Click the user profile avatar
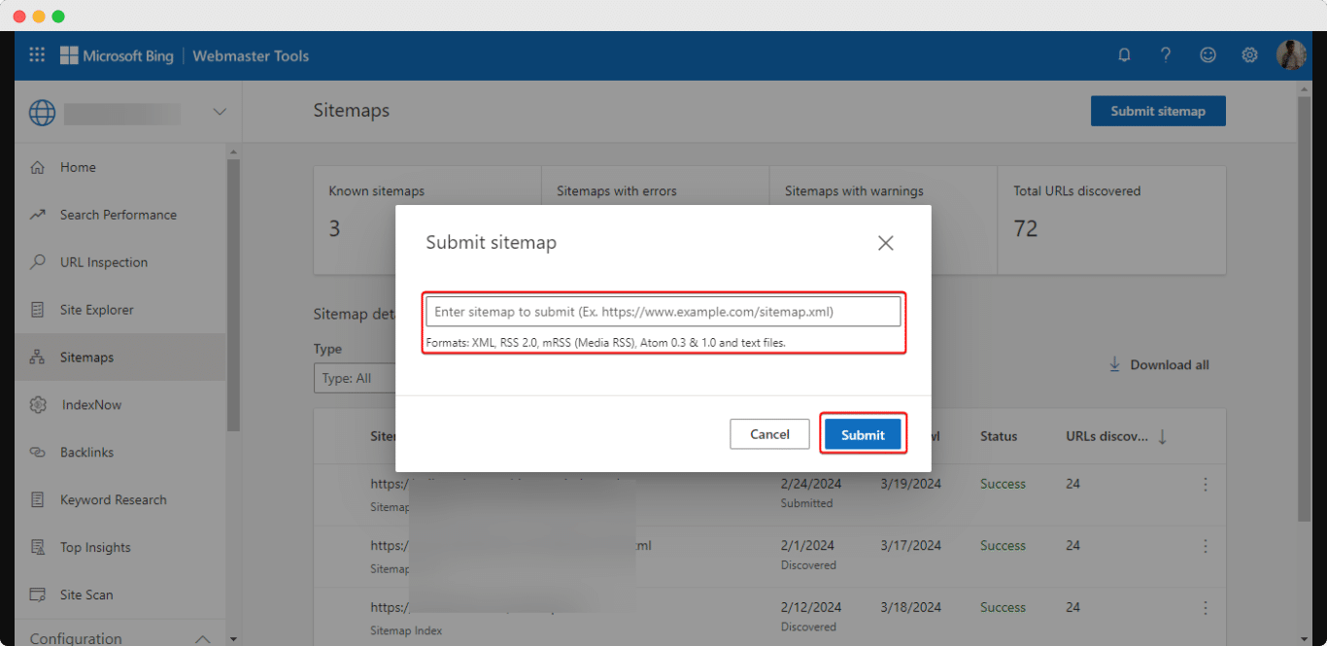 point(1290,55)
